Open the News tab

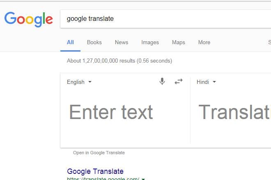click(x=122, y=42)
